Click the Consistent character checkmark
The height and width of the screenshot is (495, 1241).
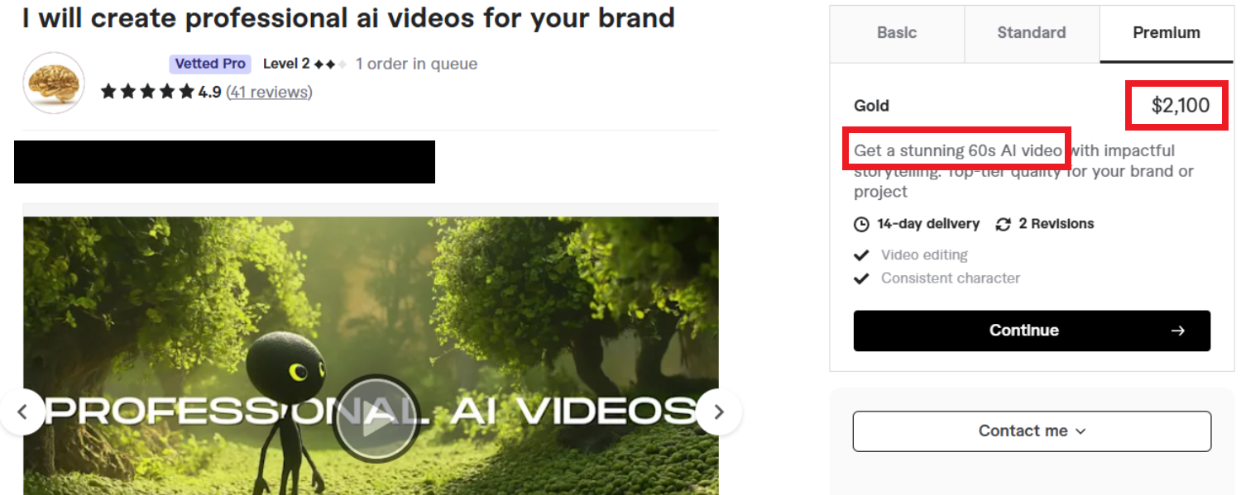point(861,278)
